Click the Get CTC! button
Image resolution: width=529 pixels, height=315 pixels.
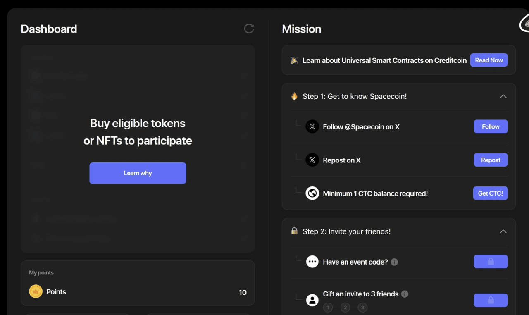pos(490,193)
